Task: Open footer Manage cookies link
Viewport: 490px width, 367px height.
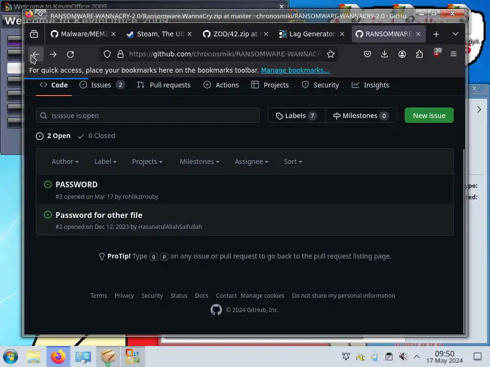Action: click(263, 295)
